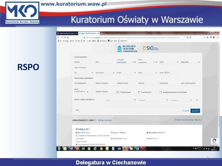Click the browser back arrow
Screen dimensions: 222x166
coord(58,38)
